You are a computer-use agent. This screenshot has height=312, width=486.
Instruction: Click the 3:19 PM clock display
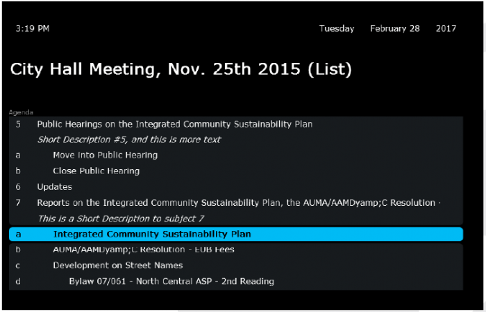(x=32, y=29)
